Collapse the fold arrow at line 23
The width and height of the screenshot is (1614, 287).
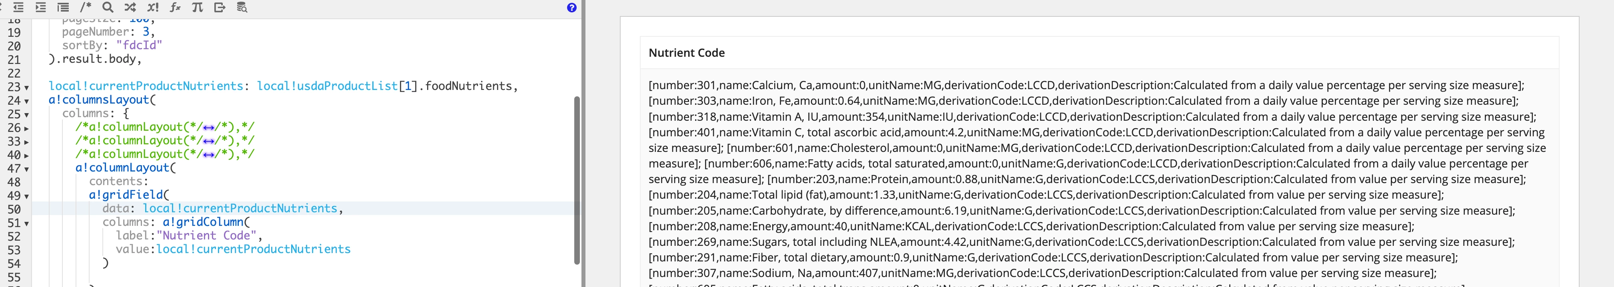coord(26,88)
